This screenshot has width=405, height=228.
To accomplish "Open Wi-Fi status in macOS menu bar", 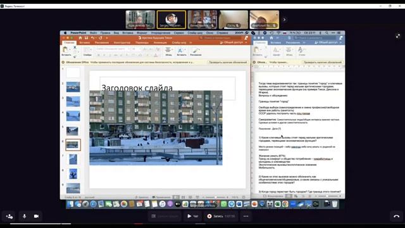I will 278,33.
